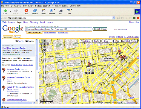Select Map View in the results panel
This screenshot has width=141, height=109.
(31, 41)
